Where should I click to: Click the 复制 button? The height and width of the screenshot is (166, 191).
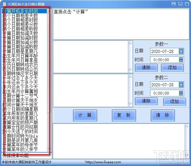pyautogui.click(x=124, y=115)
